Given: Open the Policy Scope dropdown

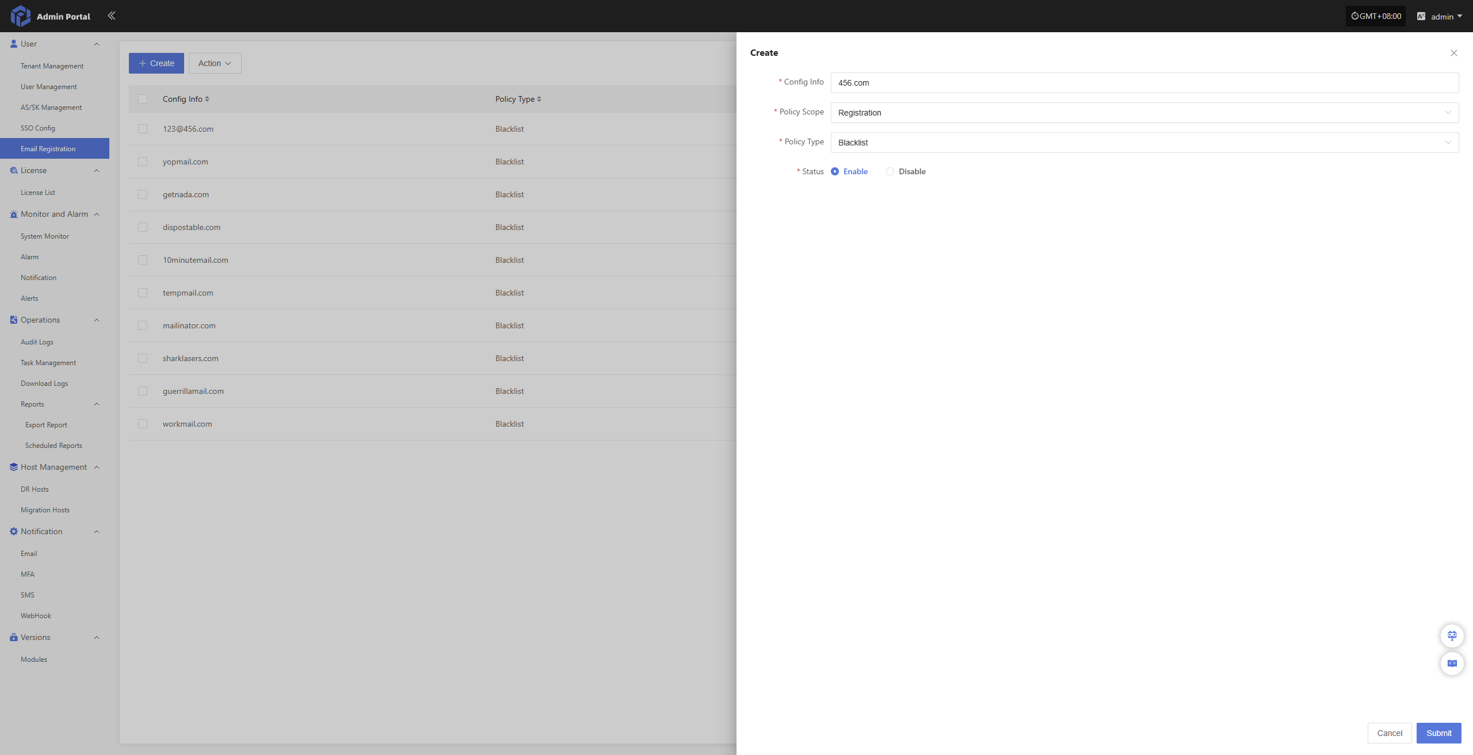Looking at the screenshot, I should 1144,113.
